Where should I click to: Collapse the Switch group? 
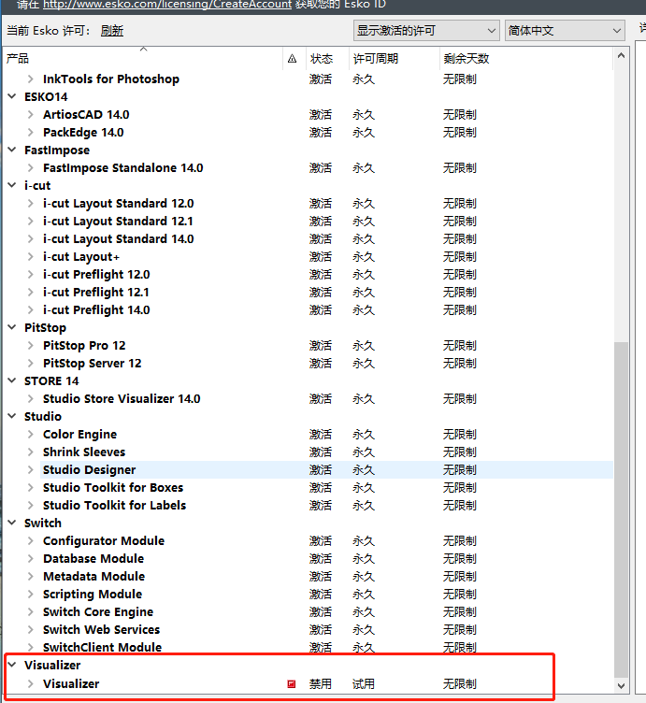(x=13, y=524)
